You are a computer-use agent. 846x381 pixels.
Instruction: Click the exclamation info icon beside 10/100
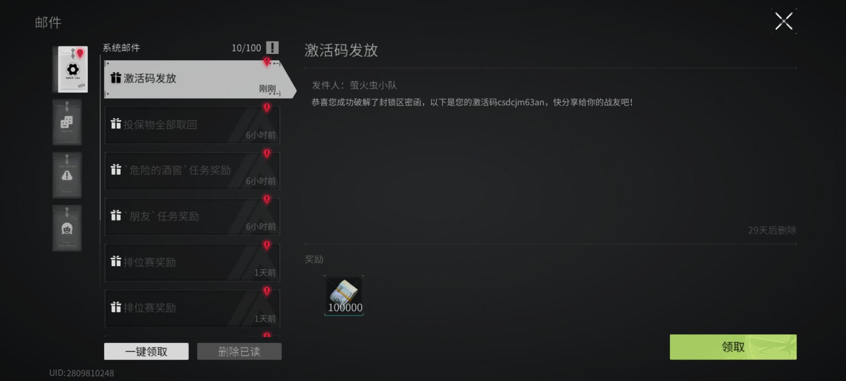click(272, 48)
